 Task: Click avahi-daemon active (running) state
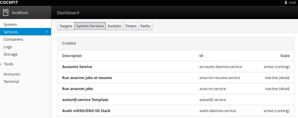pyautogui.click(x=276, y=111)
